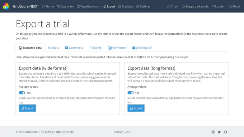The height and width of the screenshot is (137, 244).
Task: Expand the Trial dropdown
Action: tap(173, 6)
